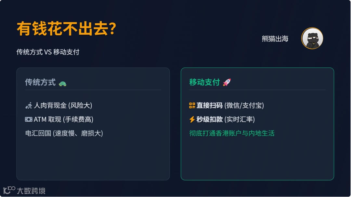Click the 有钱花不出去? headline
Viewport: 351px width, 197px height.
tap(66, 29)
